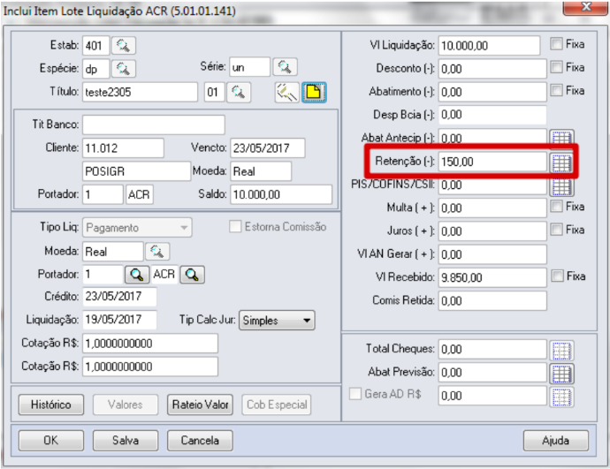Image resolution: width=610 pixels, height=469 pixels.
Task: Click the Título field teste2305
Action: pyautogui.click(x=140, y=92)
